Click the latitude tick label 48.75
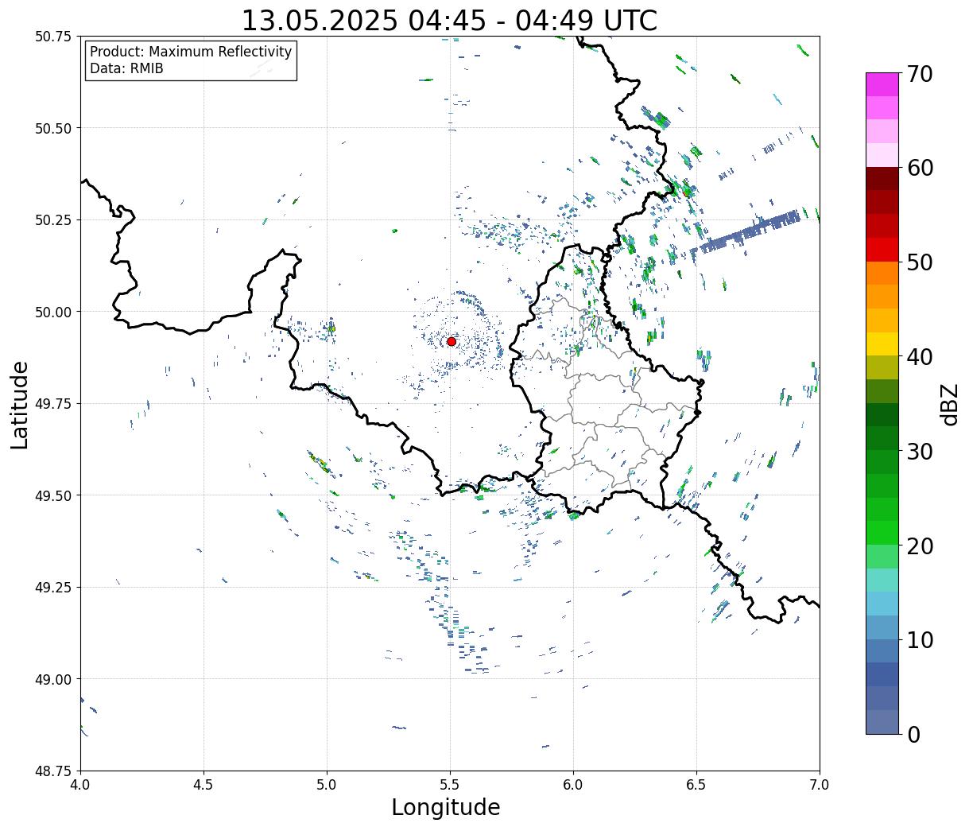The height and width of the screenshot is (827, 969). click(53, 771)
